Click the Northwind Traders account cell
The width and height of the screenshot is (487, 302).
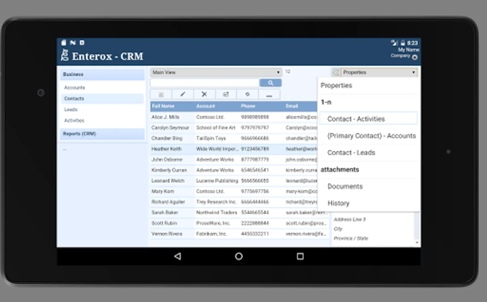[216, 212]
